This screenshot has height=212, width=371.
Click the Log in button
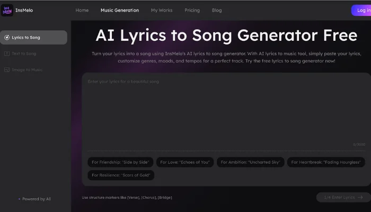pyautogui.click(x=361, y=10)
